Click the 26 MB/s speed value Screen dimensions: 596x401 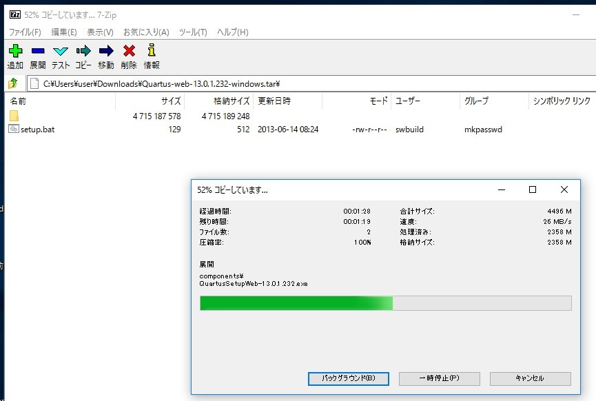[x=557, y=222]
